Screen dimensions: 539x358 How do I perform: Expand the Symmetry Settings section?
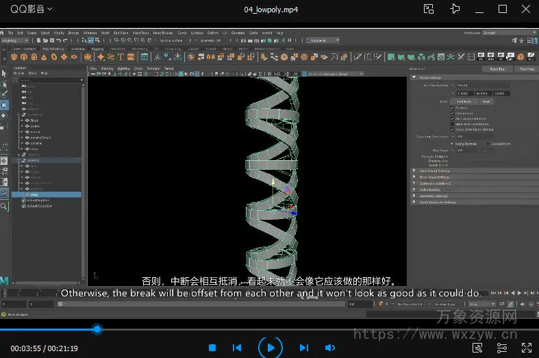point(414,196)
